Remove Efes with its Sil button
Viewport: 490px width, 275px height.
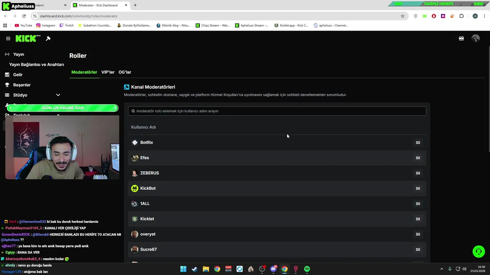pyautogui.click(x=418, y=158)
